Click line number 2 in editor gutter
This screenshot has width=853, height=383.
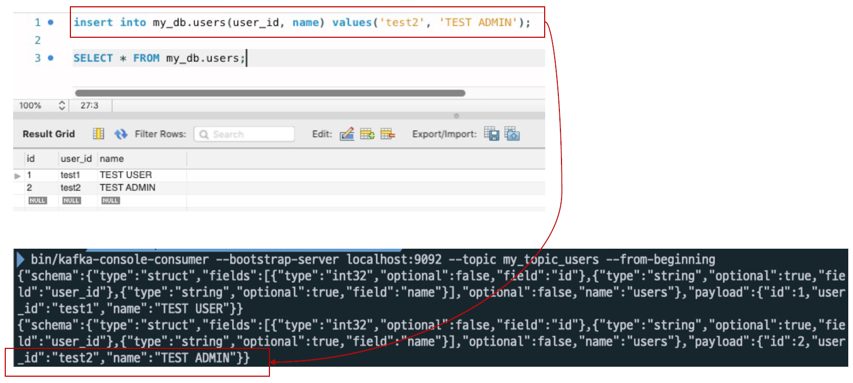pos(38,40)
